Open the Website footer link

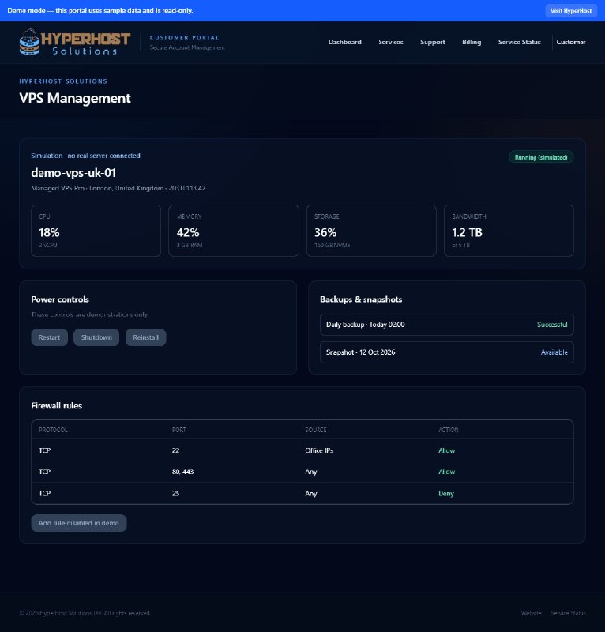point(531,613)
